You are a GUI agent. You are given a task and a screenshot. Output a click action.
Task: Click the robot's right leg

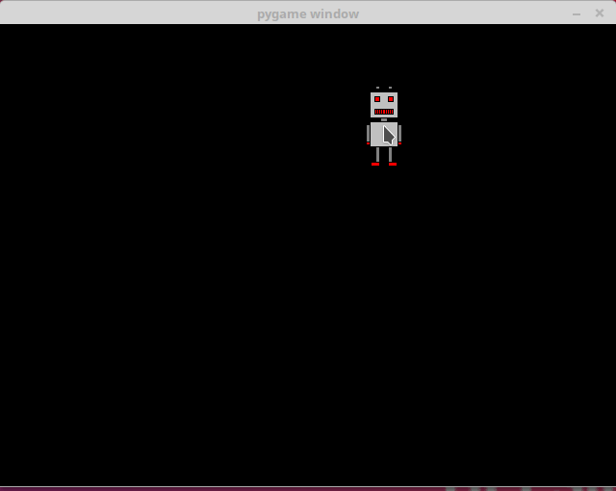[391, 154]
